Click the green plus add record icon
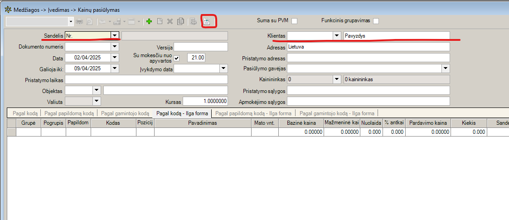This screenshot has width=509, height=220. pos(149,21)
